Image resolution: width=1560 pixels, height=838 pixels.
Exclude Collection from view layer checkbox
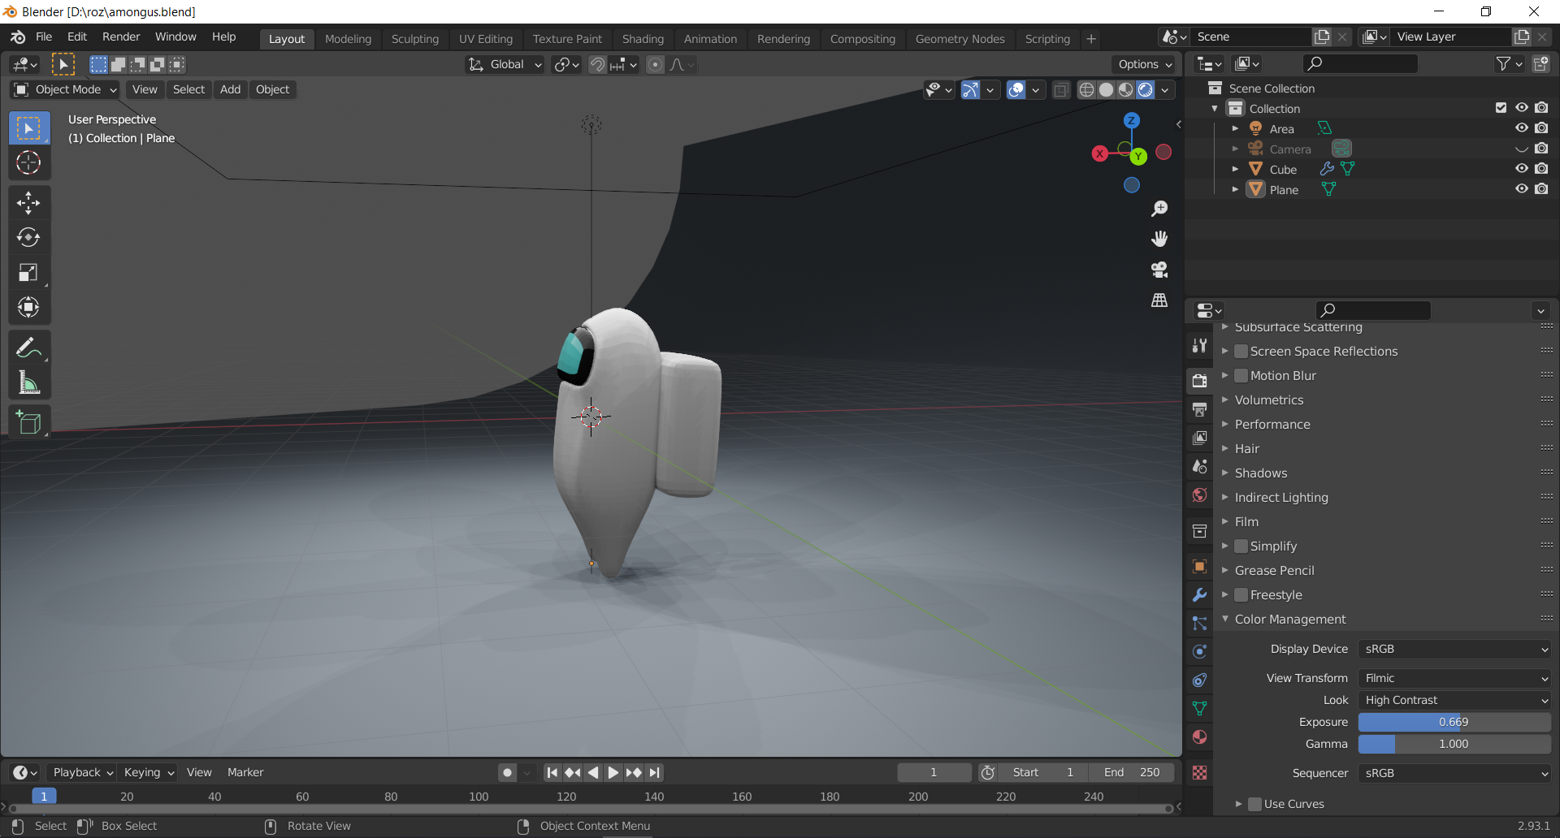1501,108
